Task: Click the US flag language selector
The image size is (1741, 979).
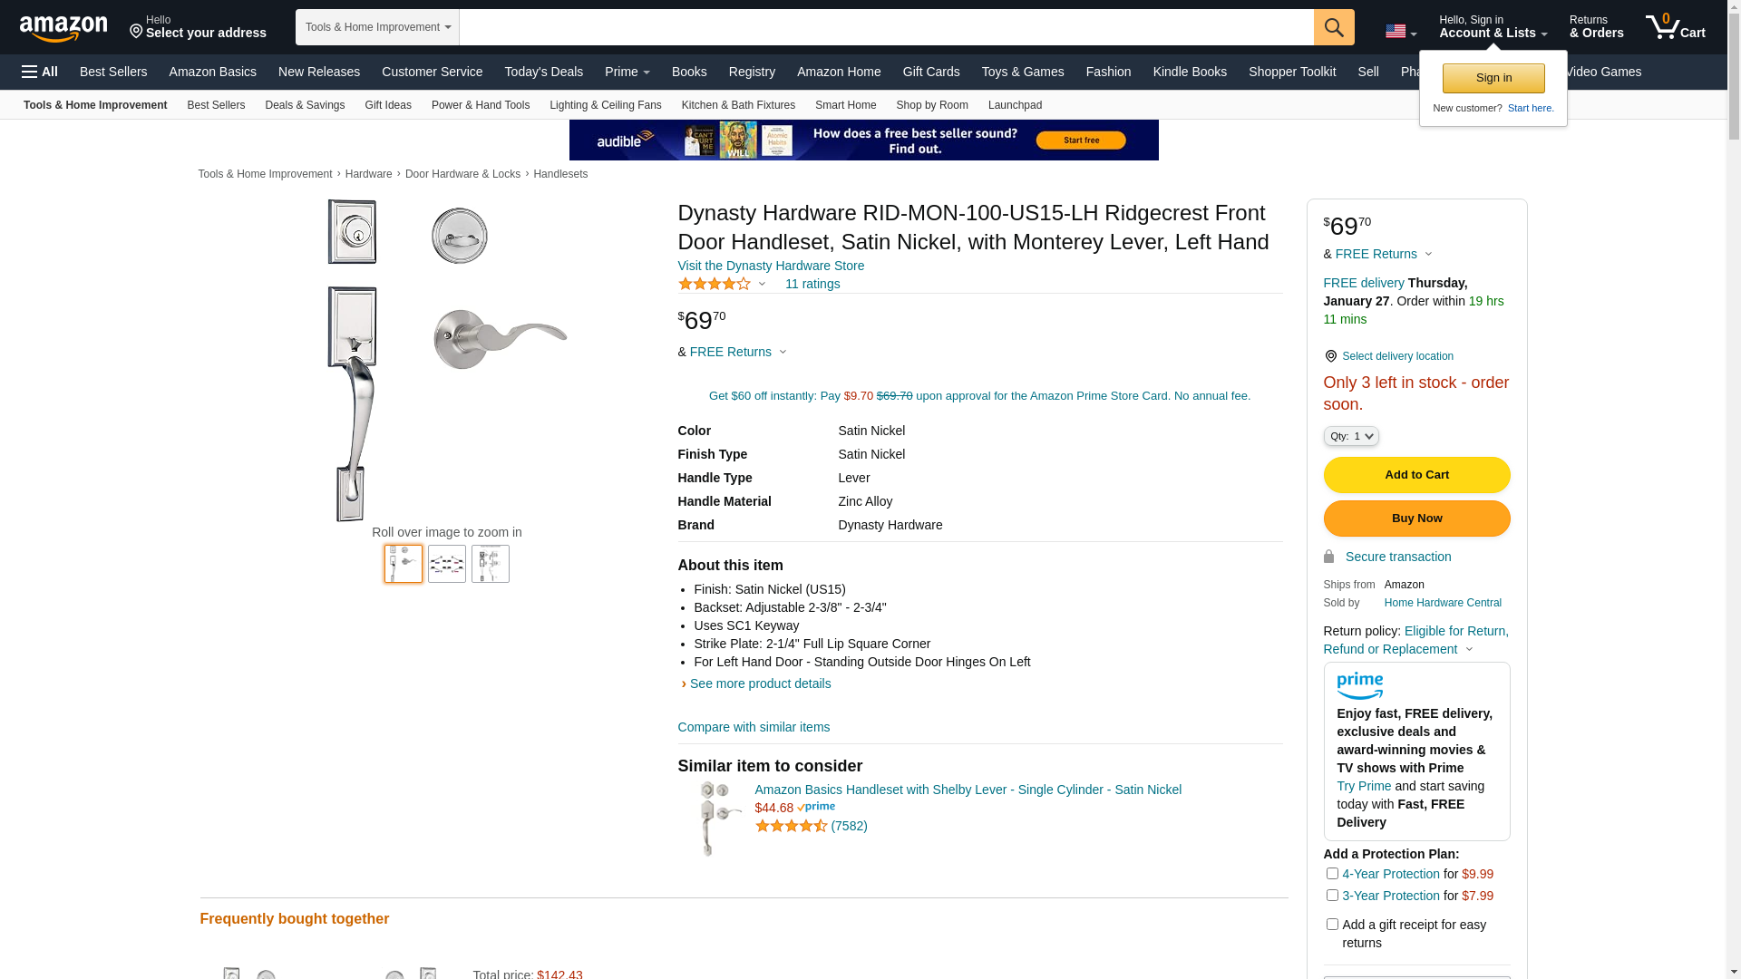Action: pos(1401,32)
